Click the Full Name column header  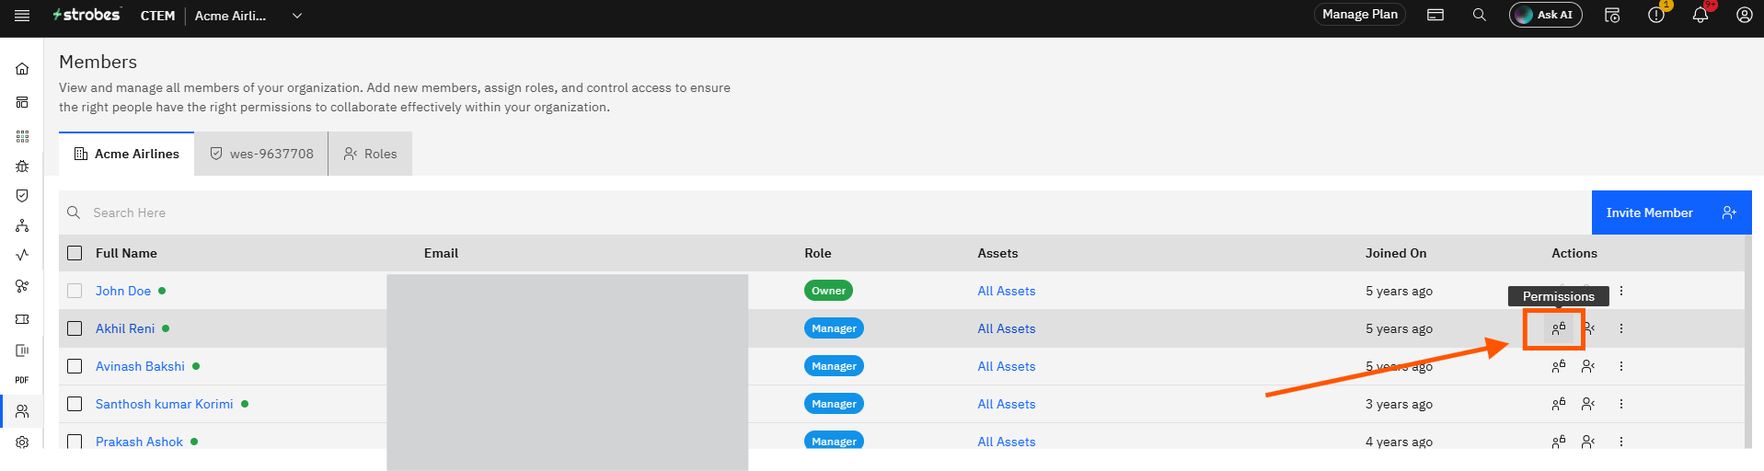(x=126, y=253)
